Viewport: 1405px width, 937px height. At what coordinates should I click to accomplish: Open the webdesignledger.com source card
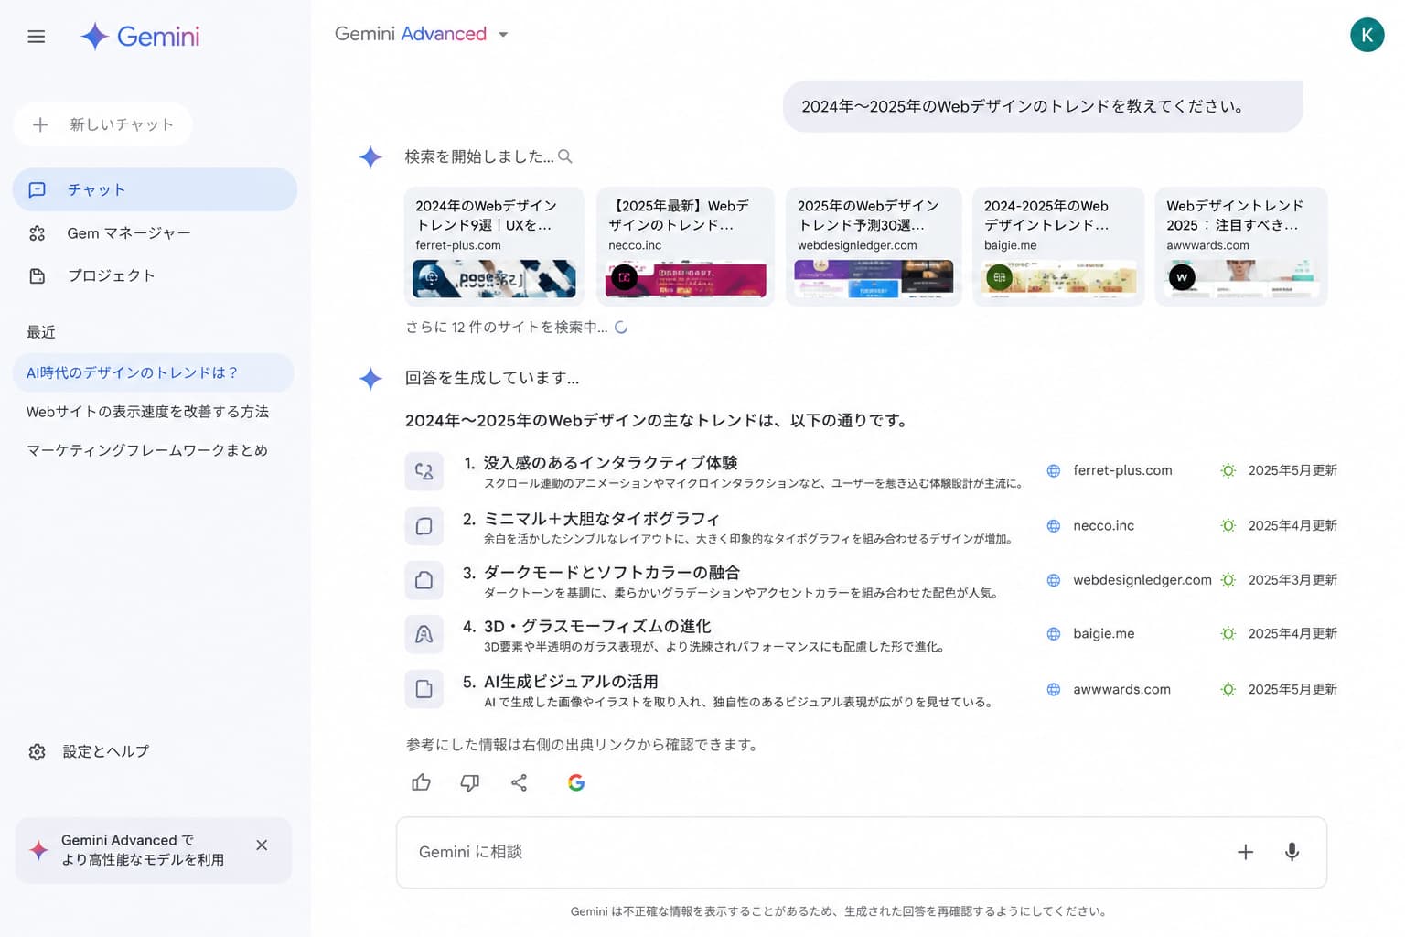[x=874, y=246]
